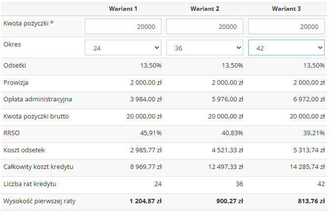Click the first installment 1 204,87 zł
The width and height of the screenshot is (334, 213).
(x=146, y=201)
